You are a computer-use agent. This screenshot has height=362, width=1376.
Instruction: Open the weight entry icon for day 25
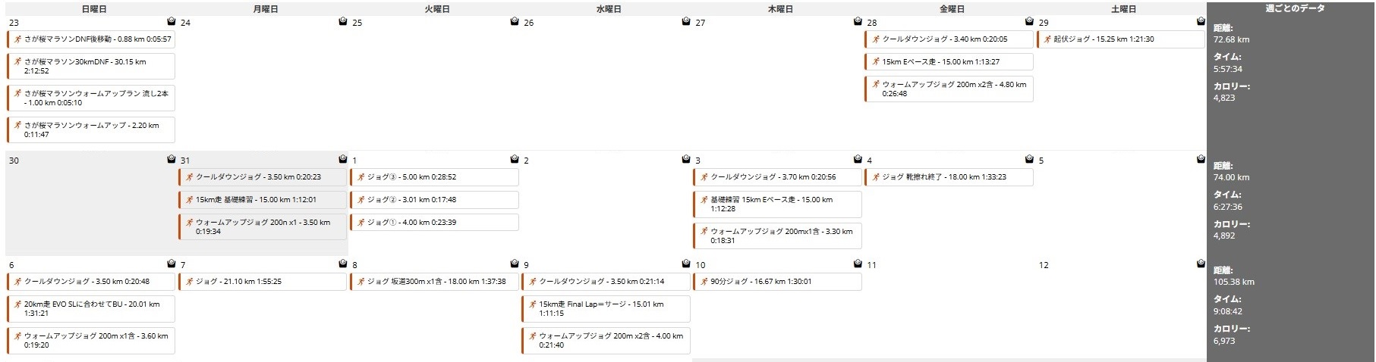(x=515, y=22)
